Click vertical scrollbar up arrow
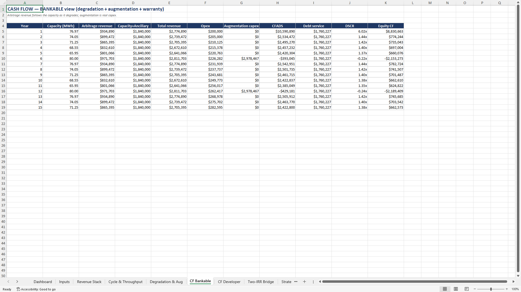 coord(518,3)
